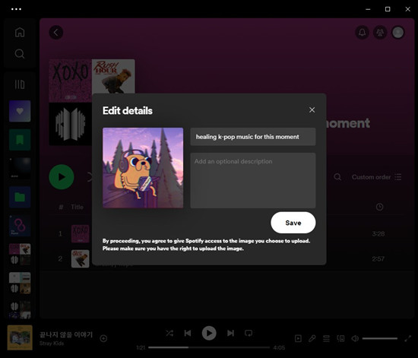Open Search from the sidebar

pos(20,53)
